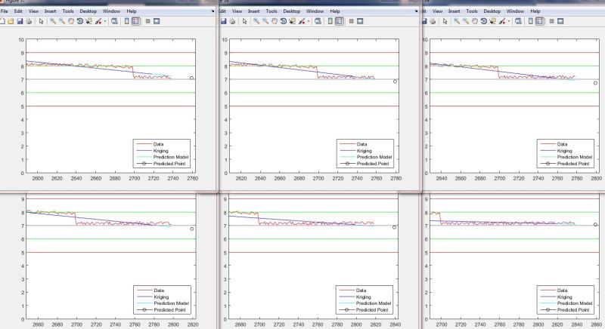Viewport: 605px width, 329px height.
Task: Open View menu in left figure window
Action: click(x=33, y=11)
